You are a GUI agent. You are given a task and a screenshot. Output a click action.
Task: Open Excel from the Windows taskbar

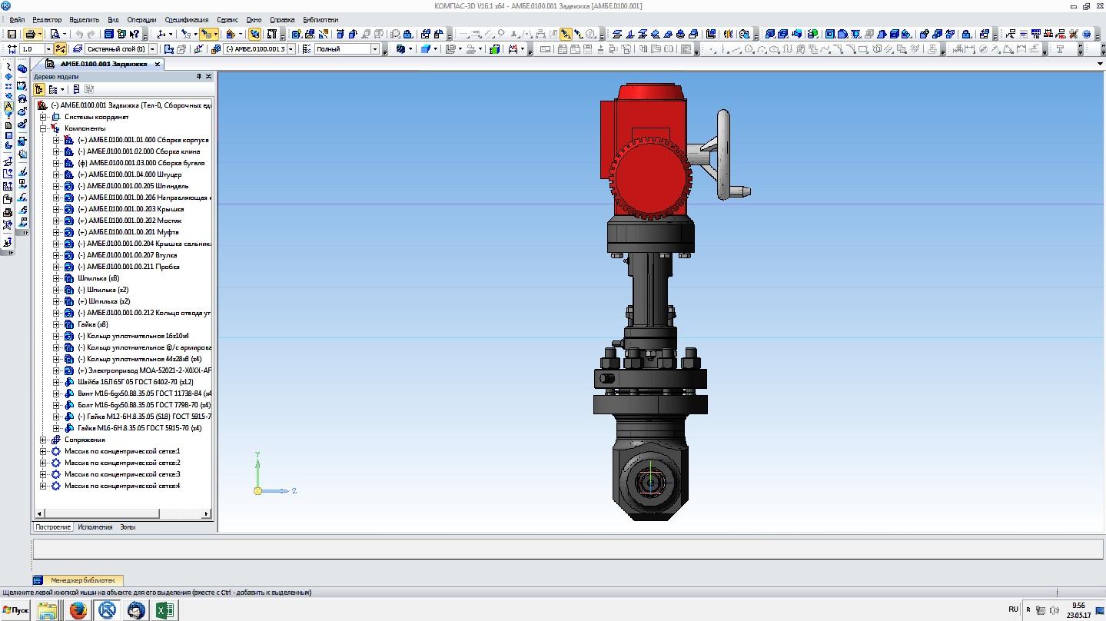(x=165, y=610)
